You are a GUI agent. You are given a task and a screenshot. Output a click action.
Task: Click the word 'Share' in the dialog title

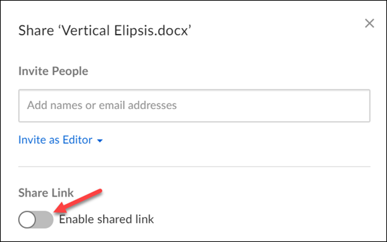tap(36, 31)
